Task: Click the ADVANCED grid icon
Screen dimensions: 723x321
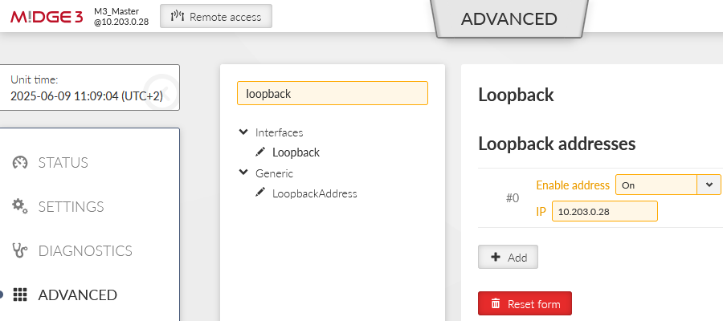Action: click(20, 295)
